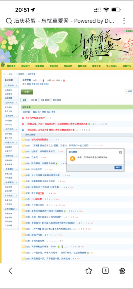Tap the search icon in the address bar

9,21
